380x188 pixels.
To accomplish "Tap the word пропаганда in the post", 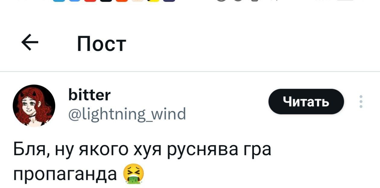I will click(65, 174).
